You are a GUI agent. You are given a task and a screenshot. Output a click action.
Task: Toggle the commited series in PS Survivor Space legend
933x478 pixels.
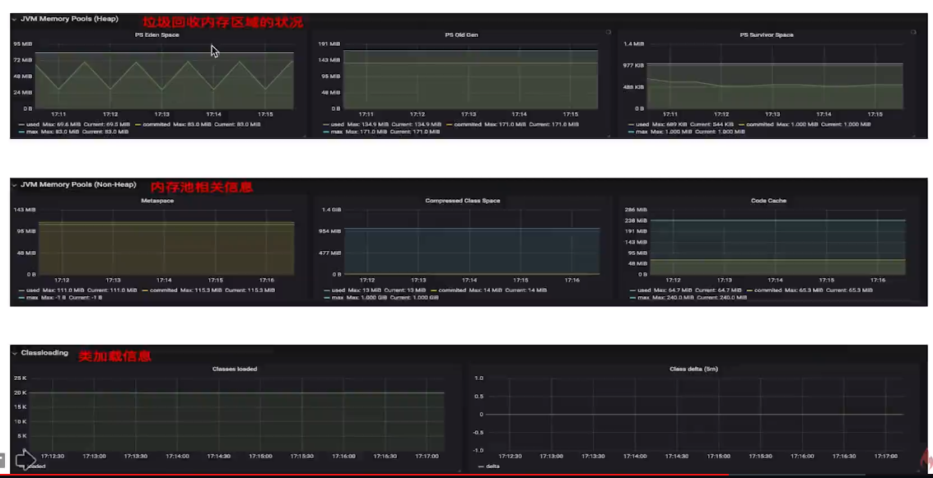pyautogui.click(x=760, y=125)
